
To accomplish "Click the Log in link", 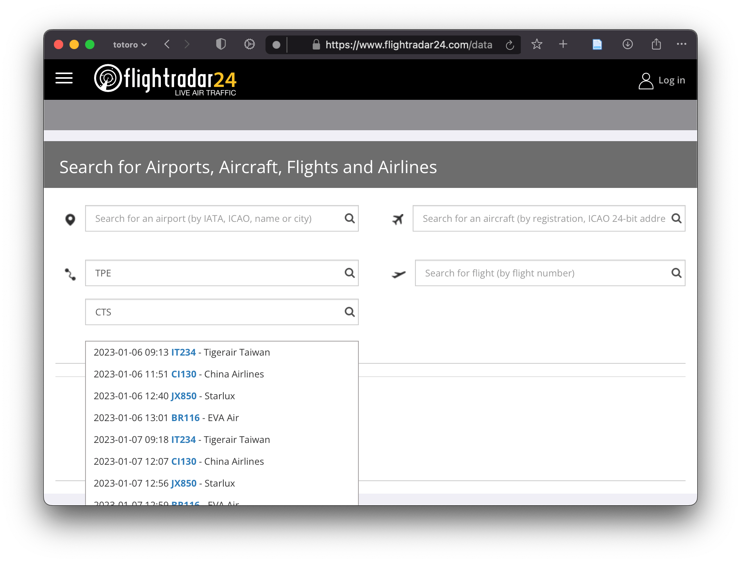I will [x=672, y=80].
